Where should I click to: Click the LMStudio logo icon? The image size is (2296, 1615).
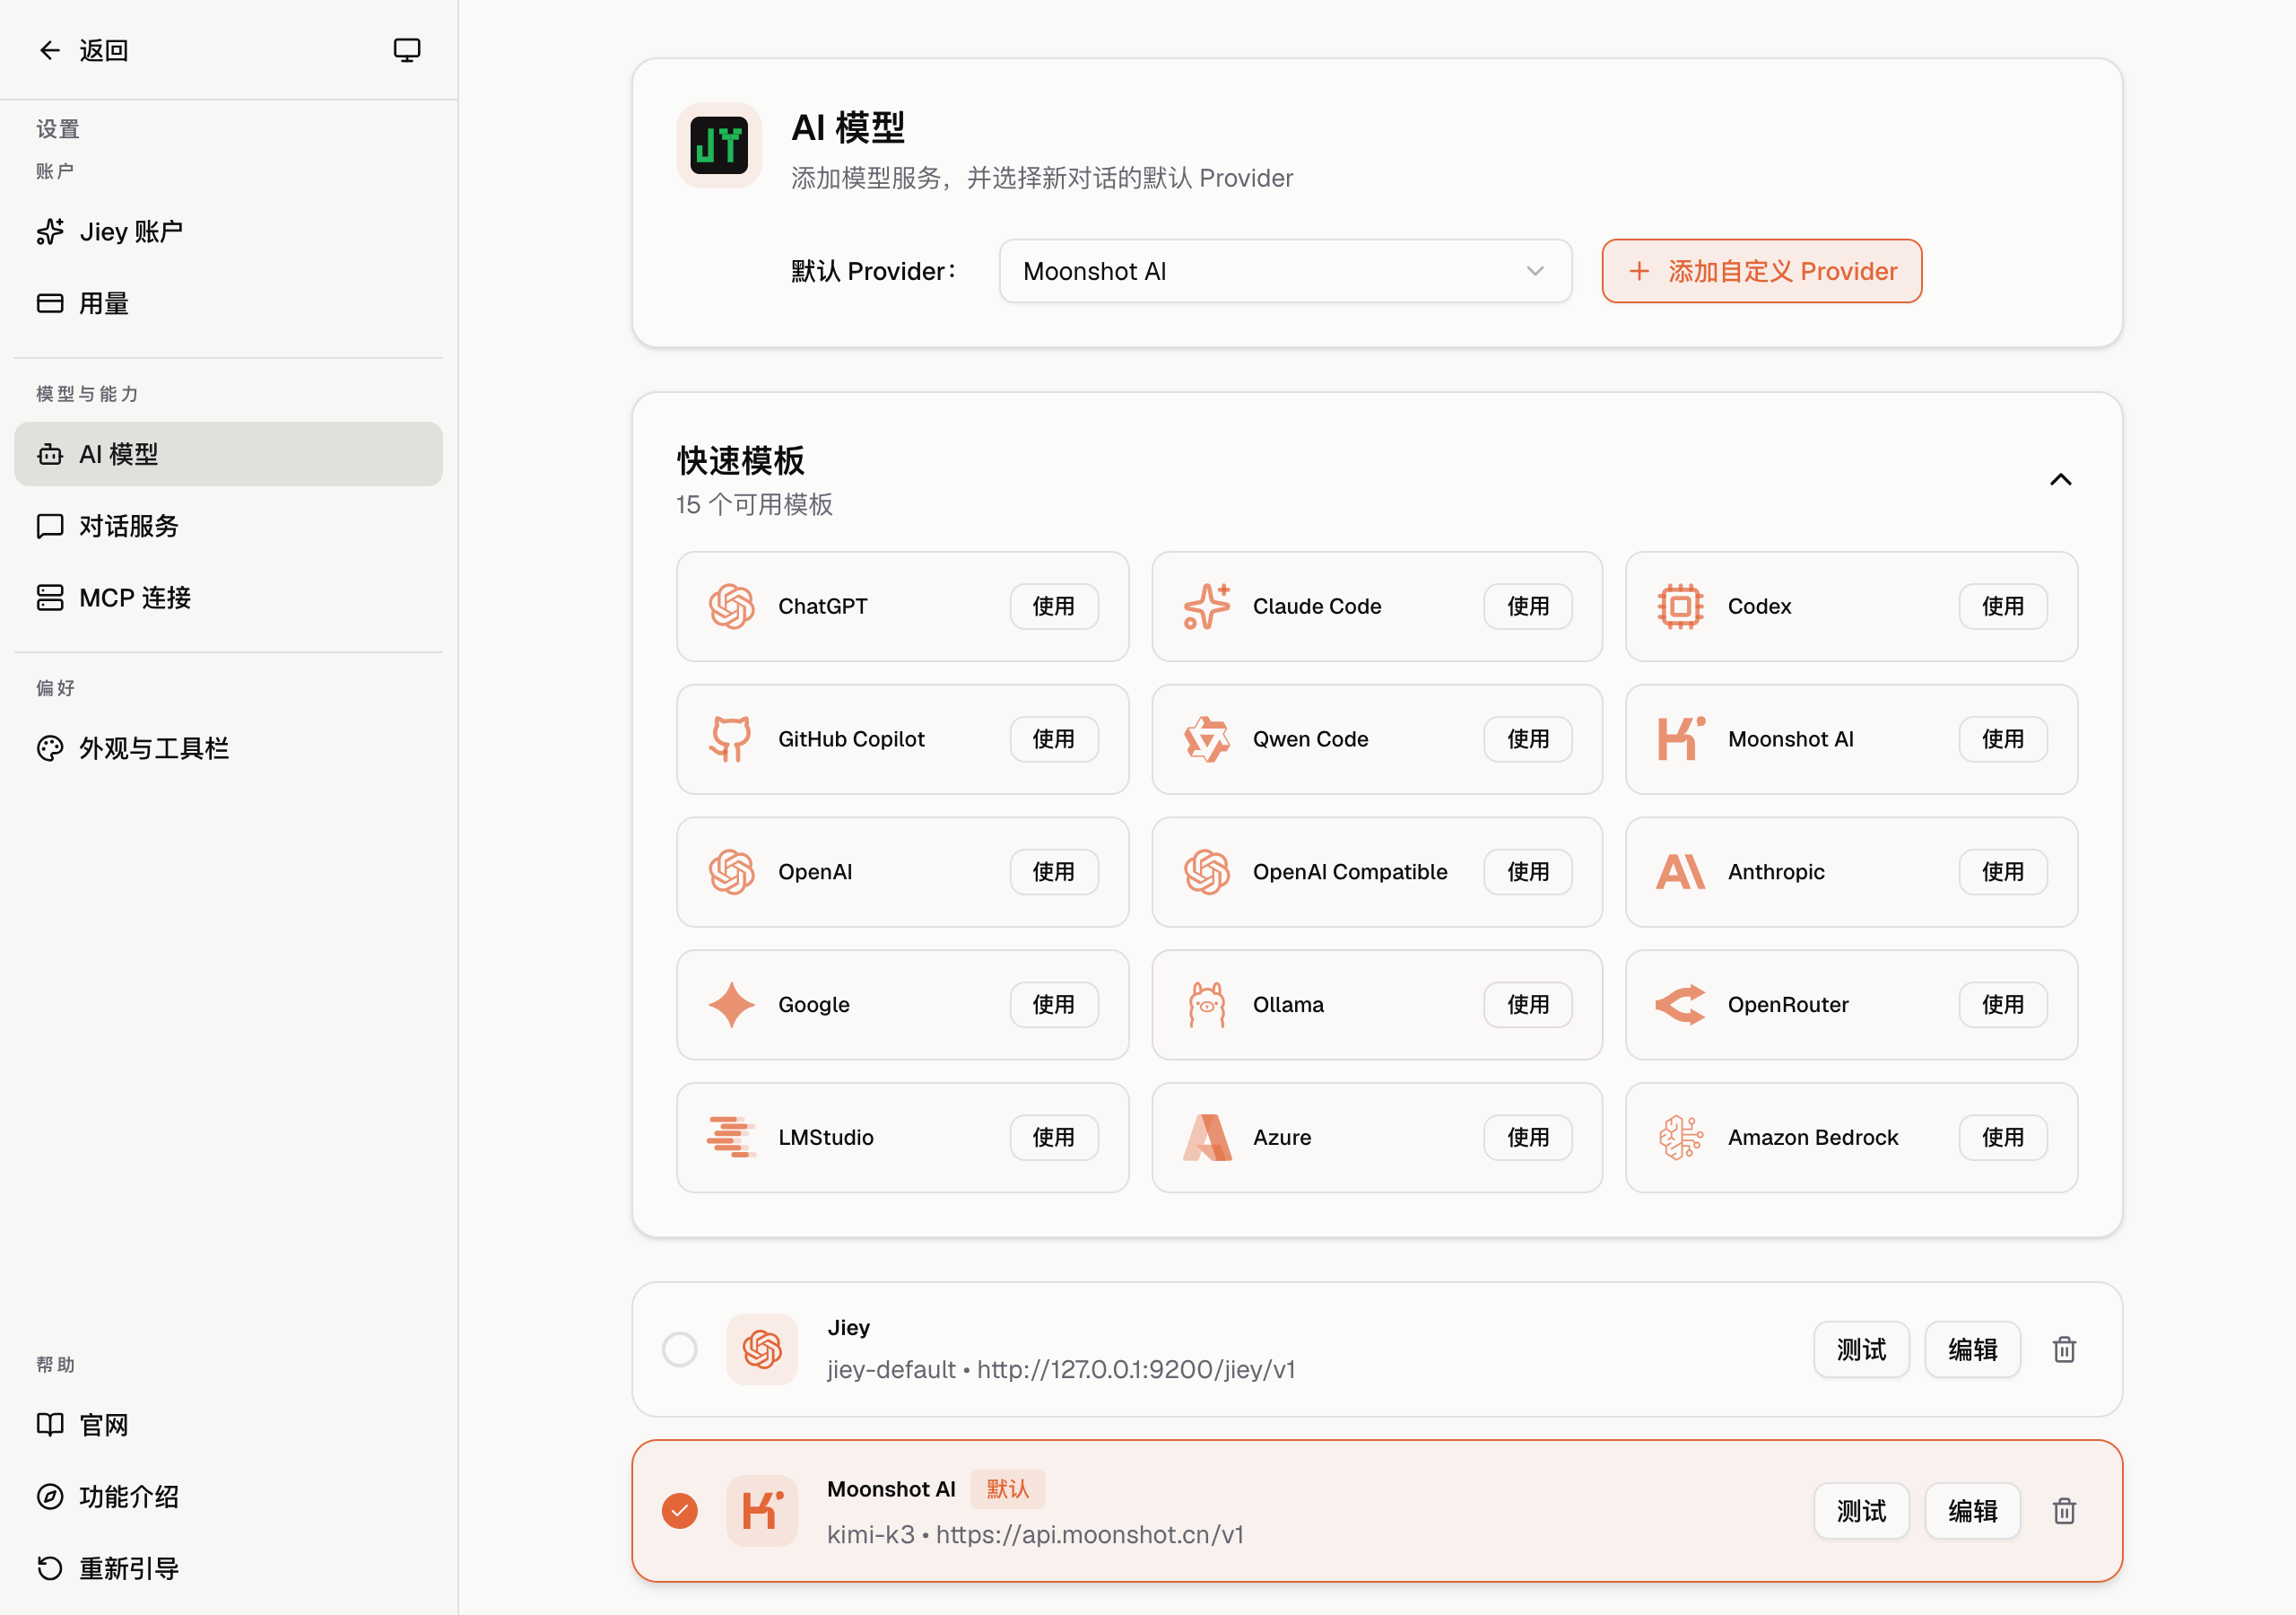pyautogui.click(x=731, y=1138)
